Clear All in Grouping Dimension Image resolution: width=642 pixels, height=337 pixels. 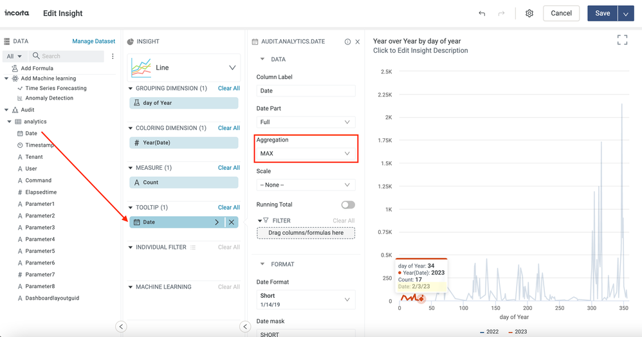[229, 89]
